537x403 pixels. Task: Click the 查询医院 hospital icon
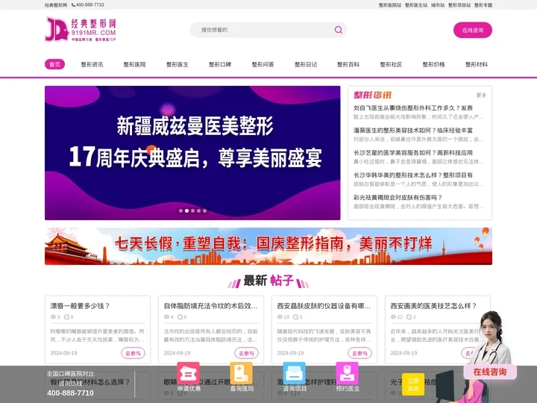pyautogui.click(x=242, y=373)
